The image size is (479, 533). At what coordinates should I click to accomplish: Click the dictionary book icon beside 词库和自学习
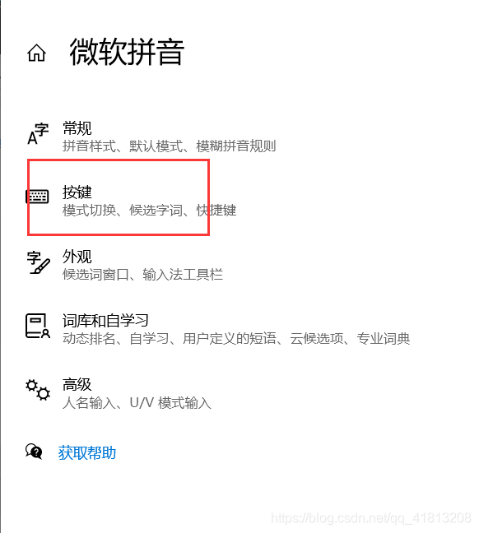[38, 326]
